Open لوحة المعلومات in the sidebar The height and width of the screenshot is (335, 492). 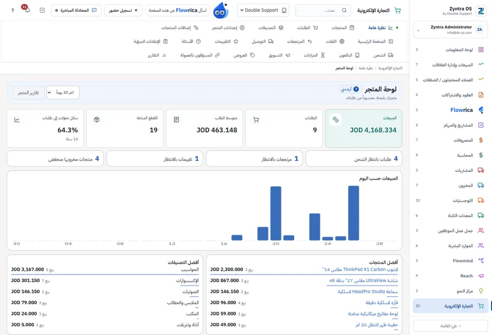click(450, 50)
